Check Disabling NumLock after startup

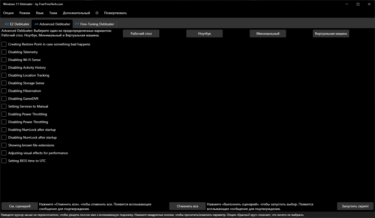click(x=4, y=137)
